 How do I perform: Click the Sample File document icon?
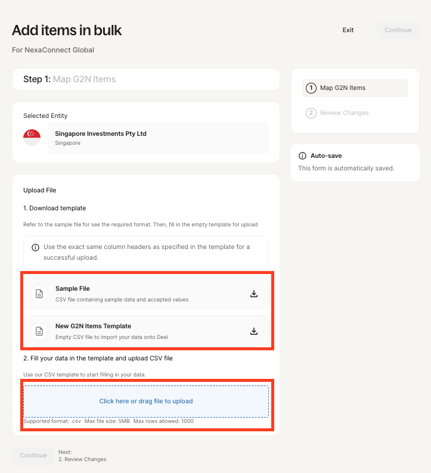tap(39, 294)
